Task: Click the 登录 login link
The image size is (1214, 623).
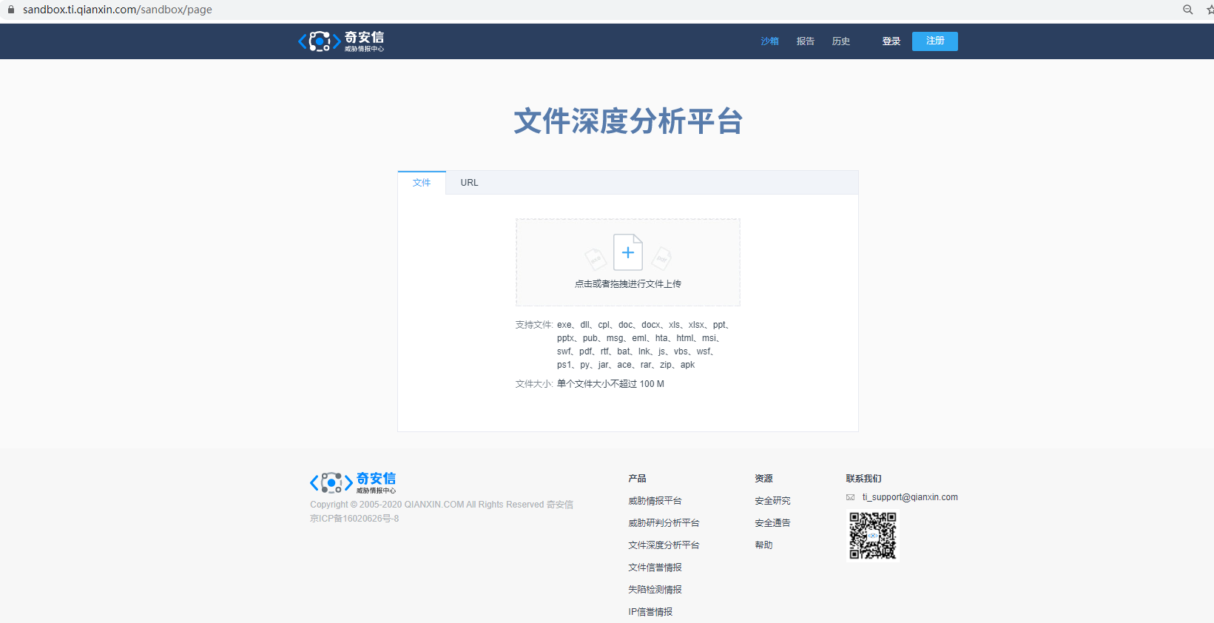Action: pos(891,41)
